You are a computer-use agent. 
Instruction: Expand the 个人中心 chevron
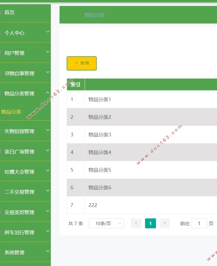pyautogui.click(x=48, y=32)
